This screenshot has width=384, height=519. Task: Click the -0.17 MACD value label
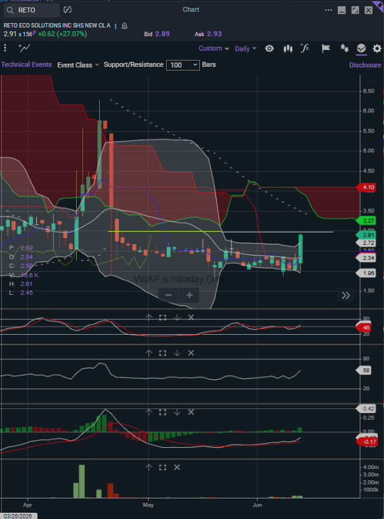pos(368,442)
